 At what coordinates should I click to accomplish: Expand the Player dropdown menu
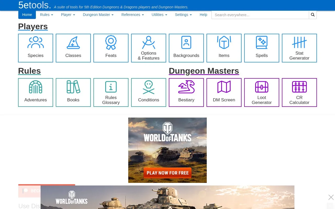(x=68, y=15)
